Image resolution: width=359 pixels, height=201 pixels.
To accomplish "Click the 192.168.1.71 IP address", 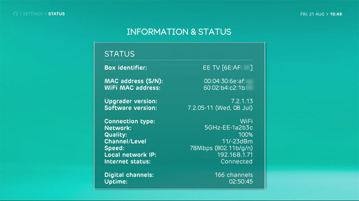I will tap(235, 155).
